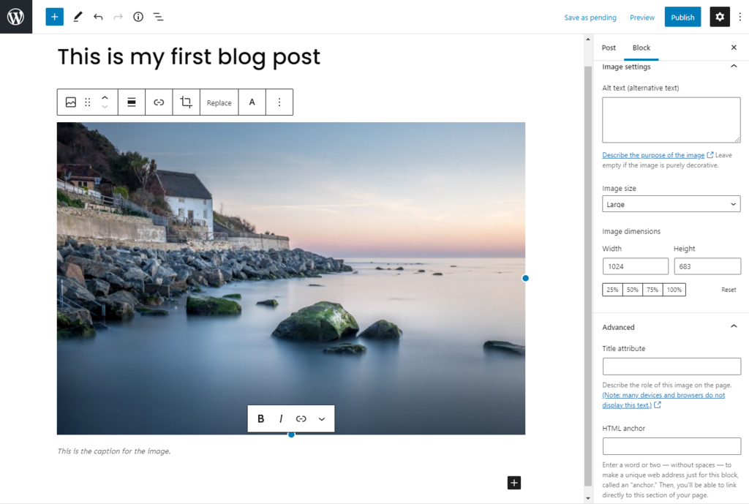The width and height of the screenshot is (749, 504).
Task: Open the image block options menu
Action: (x=279, y=102)
